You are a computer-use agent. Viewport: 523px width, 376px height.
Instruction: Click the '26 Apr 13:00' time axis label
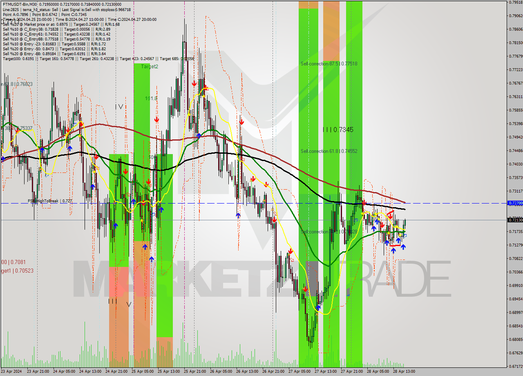point(247,372)
